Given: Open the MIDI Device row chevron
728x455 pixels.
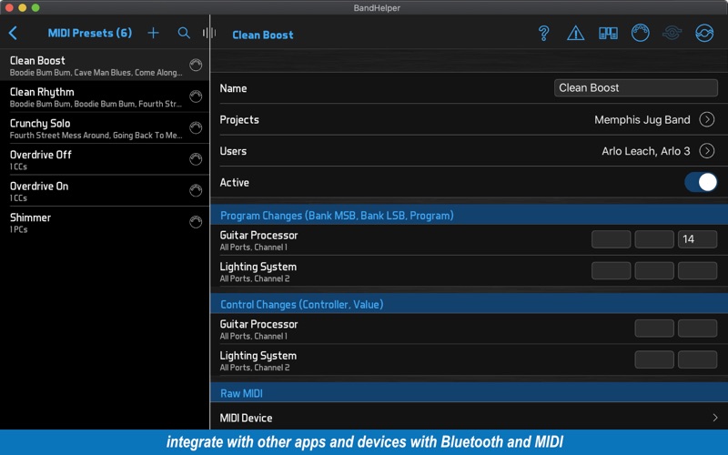Looking at the screenshot, I should (x=715, y=418).
